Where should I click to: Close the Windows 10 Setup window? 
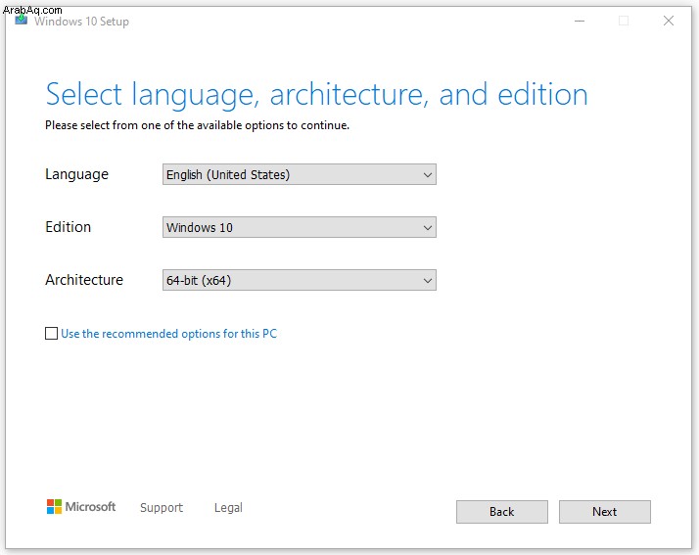point(669,21)
